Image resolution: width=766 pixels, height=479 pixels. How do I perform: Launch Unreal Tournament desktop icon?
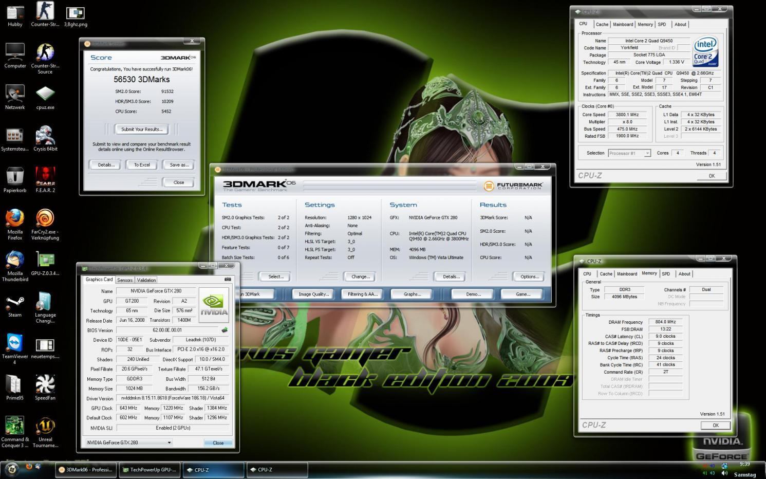[x=45, y=432]
